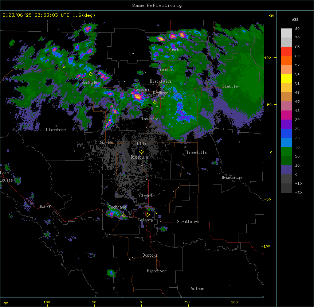Select the green legend swatch between 30 and 20

coord(286,152)
